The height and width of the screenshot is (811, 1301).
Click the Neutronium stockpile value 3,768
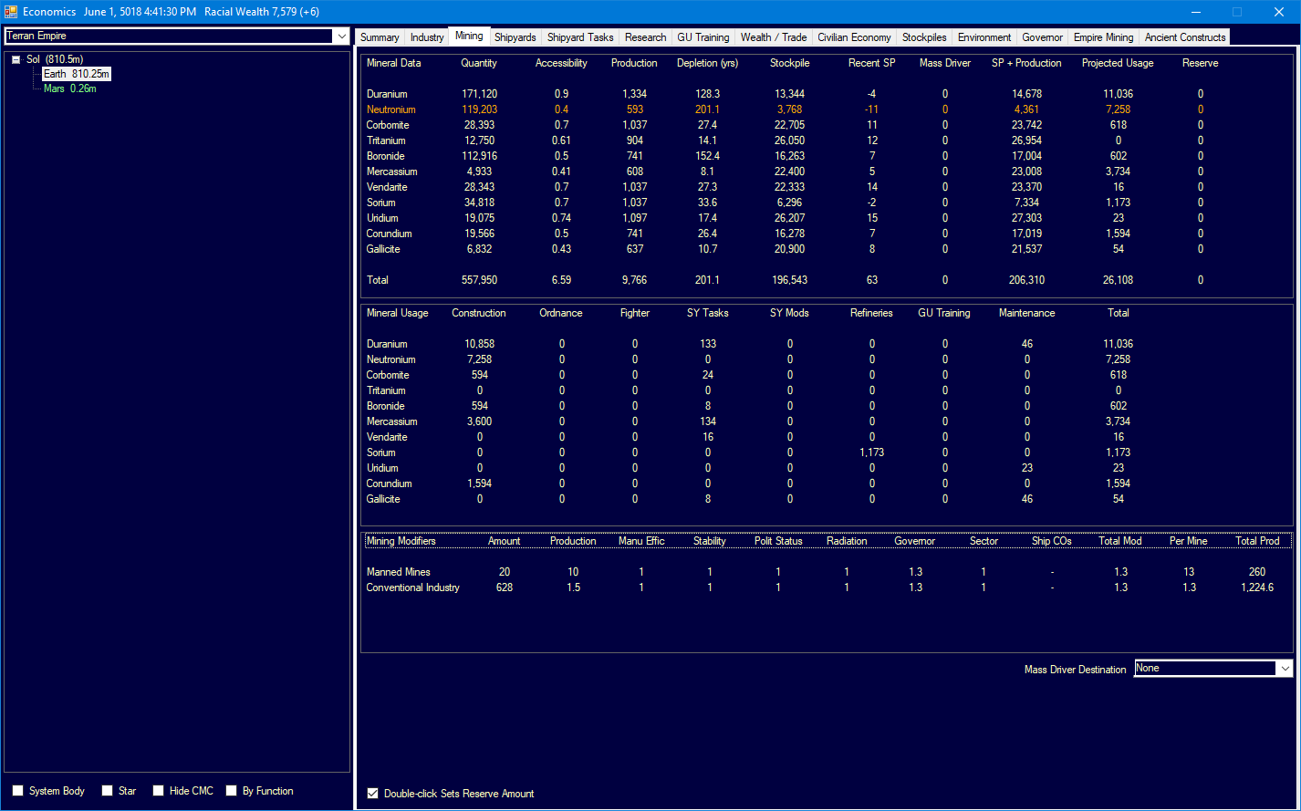789,109
